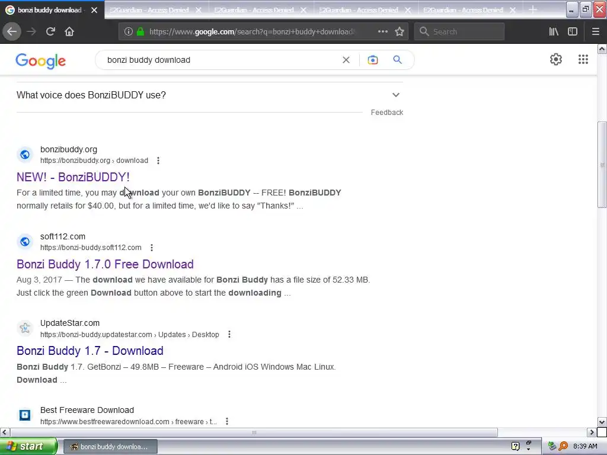Click the Feedback link
The image size is (607, 455).
click(386, 113)
